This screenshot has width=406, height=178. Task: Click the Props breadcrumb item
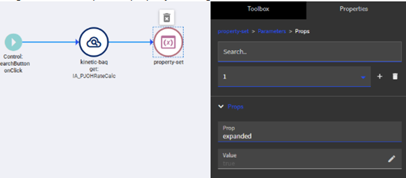tap(302, 32)
